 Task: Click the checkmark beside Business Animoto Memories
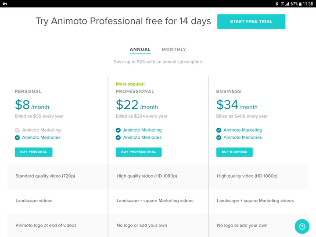pos(219,138)
